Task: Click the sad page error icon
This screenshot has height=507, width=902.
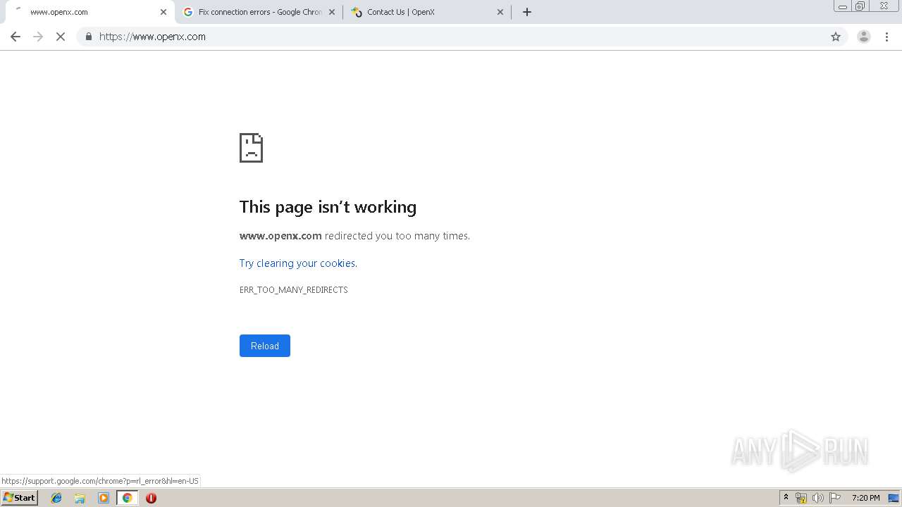Action: tap(251, 148)
